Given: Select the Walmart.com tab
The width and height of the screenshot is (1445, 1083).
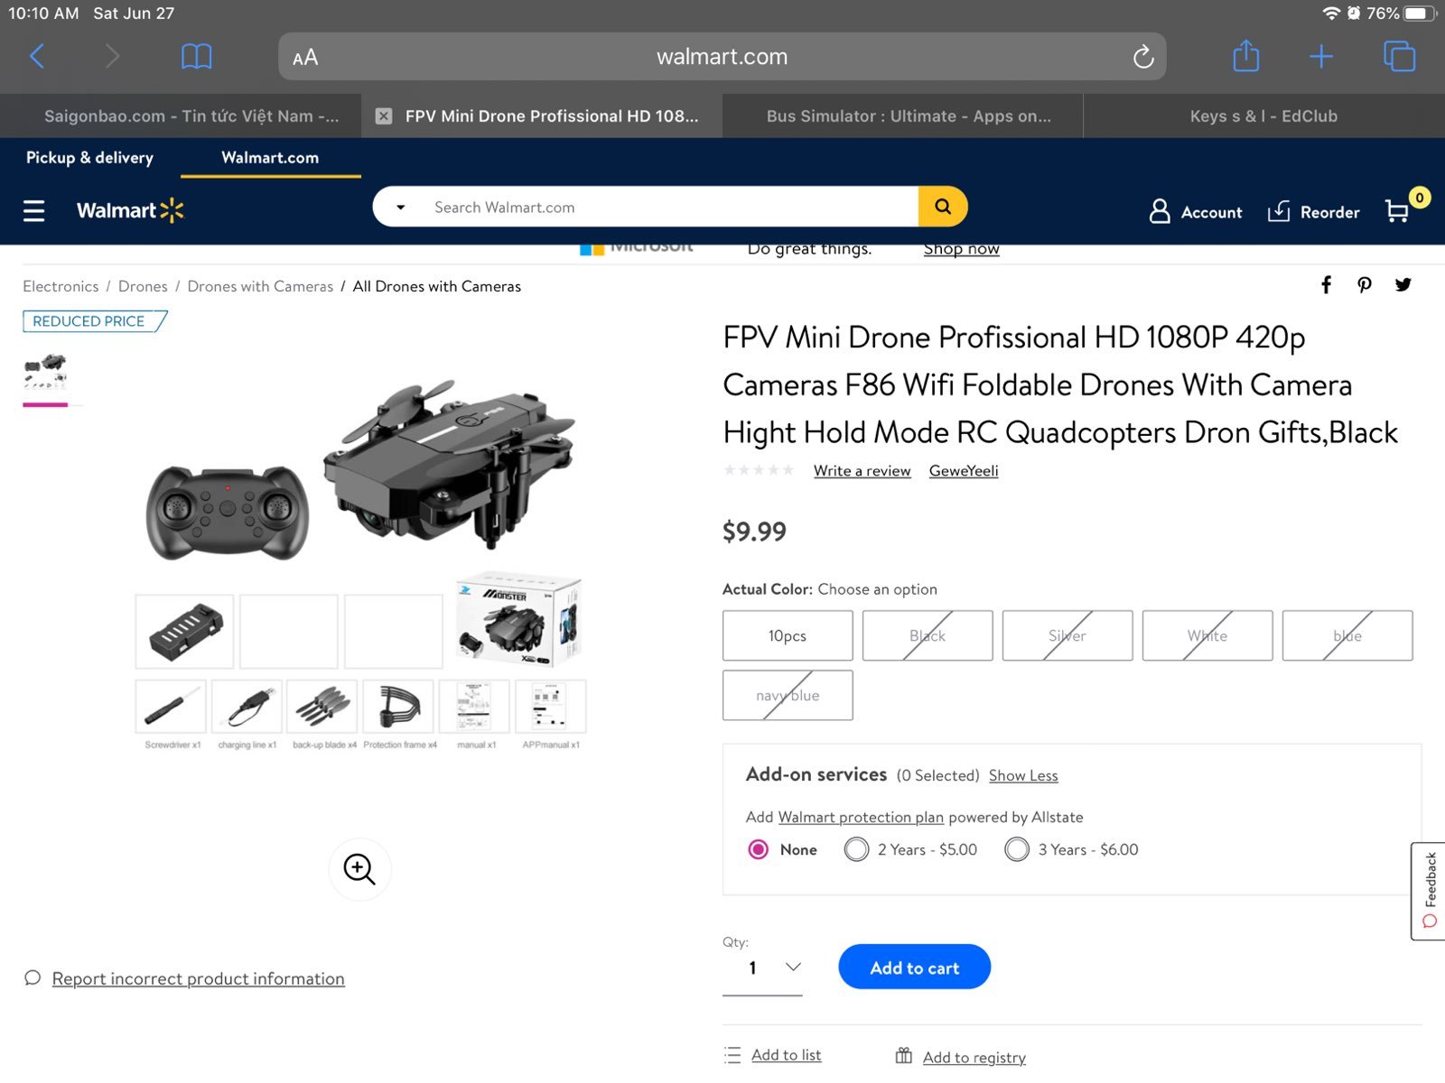Looking at the screenshot, I should tap(270, 157).
